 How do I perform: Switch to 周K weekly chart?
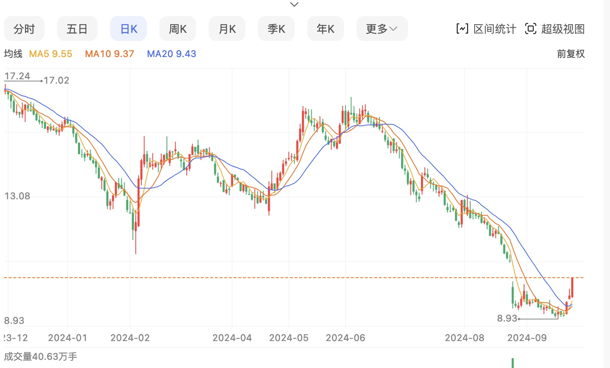178,29
